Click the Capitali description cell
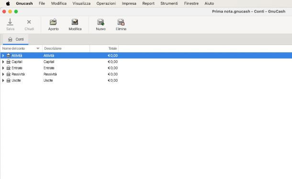292x179 pixels. [x=49, y=62]
